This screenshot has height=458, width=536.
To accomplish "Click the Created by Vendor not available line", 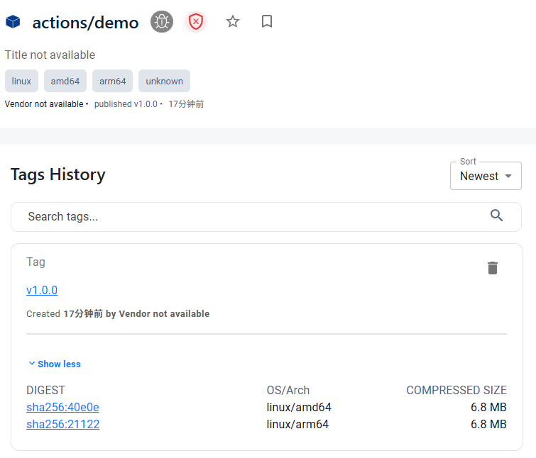I will coord(118,313).
